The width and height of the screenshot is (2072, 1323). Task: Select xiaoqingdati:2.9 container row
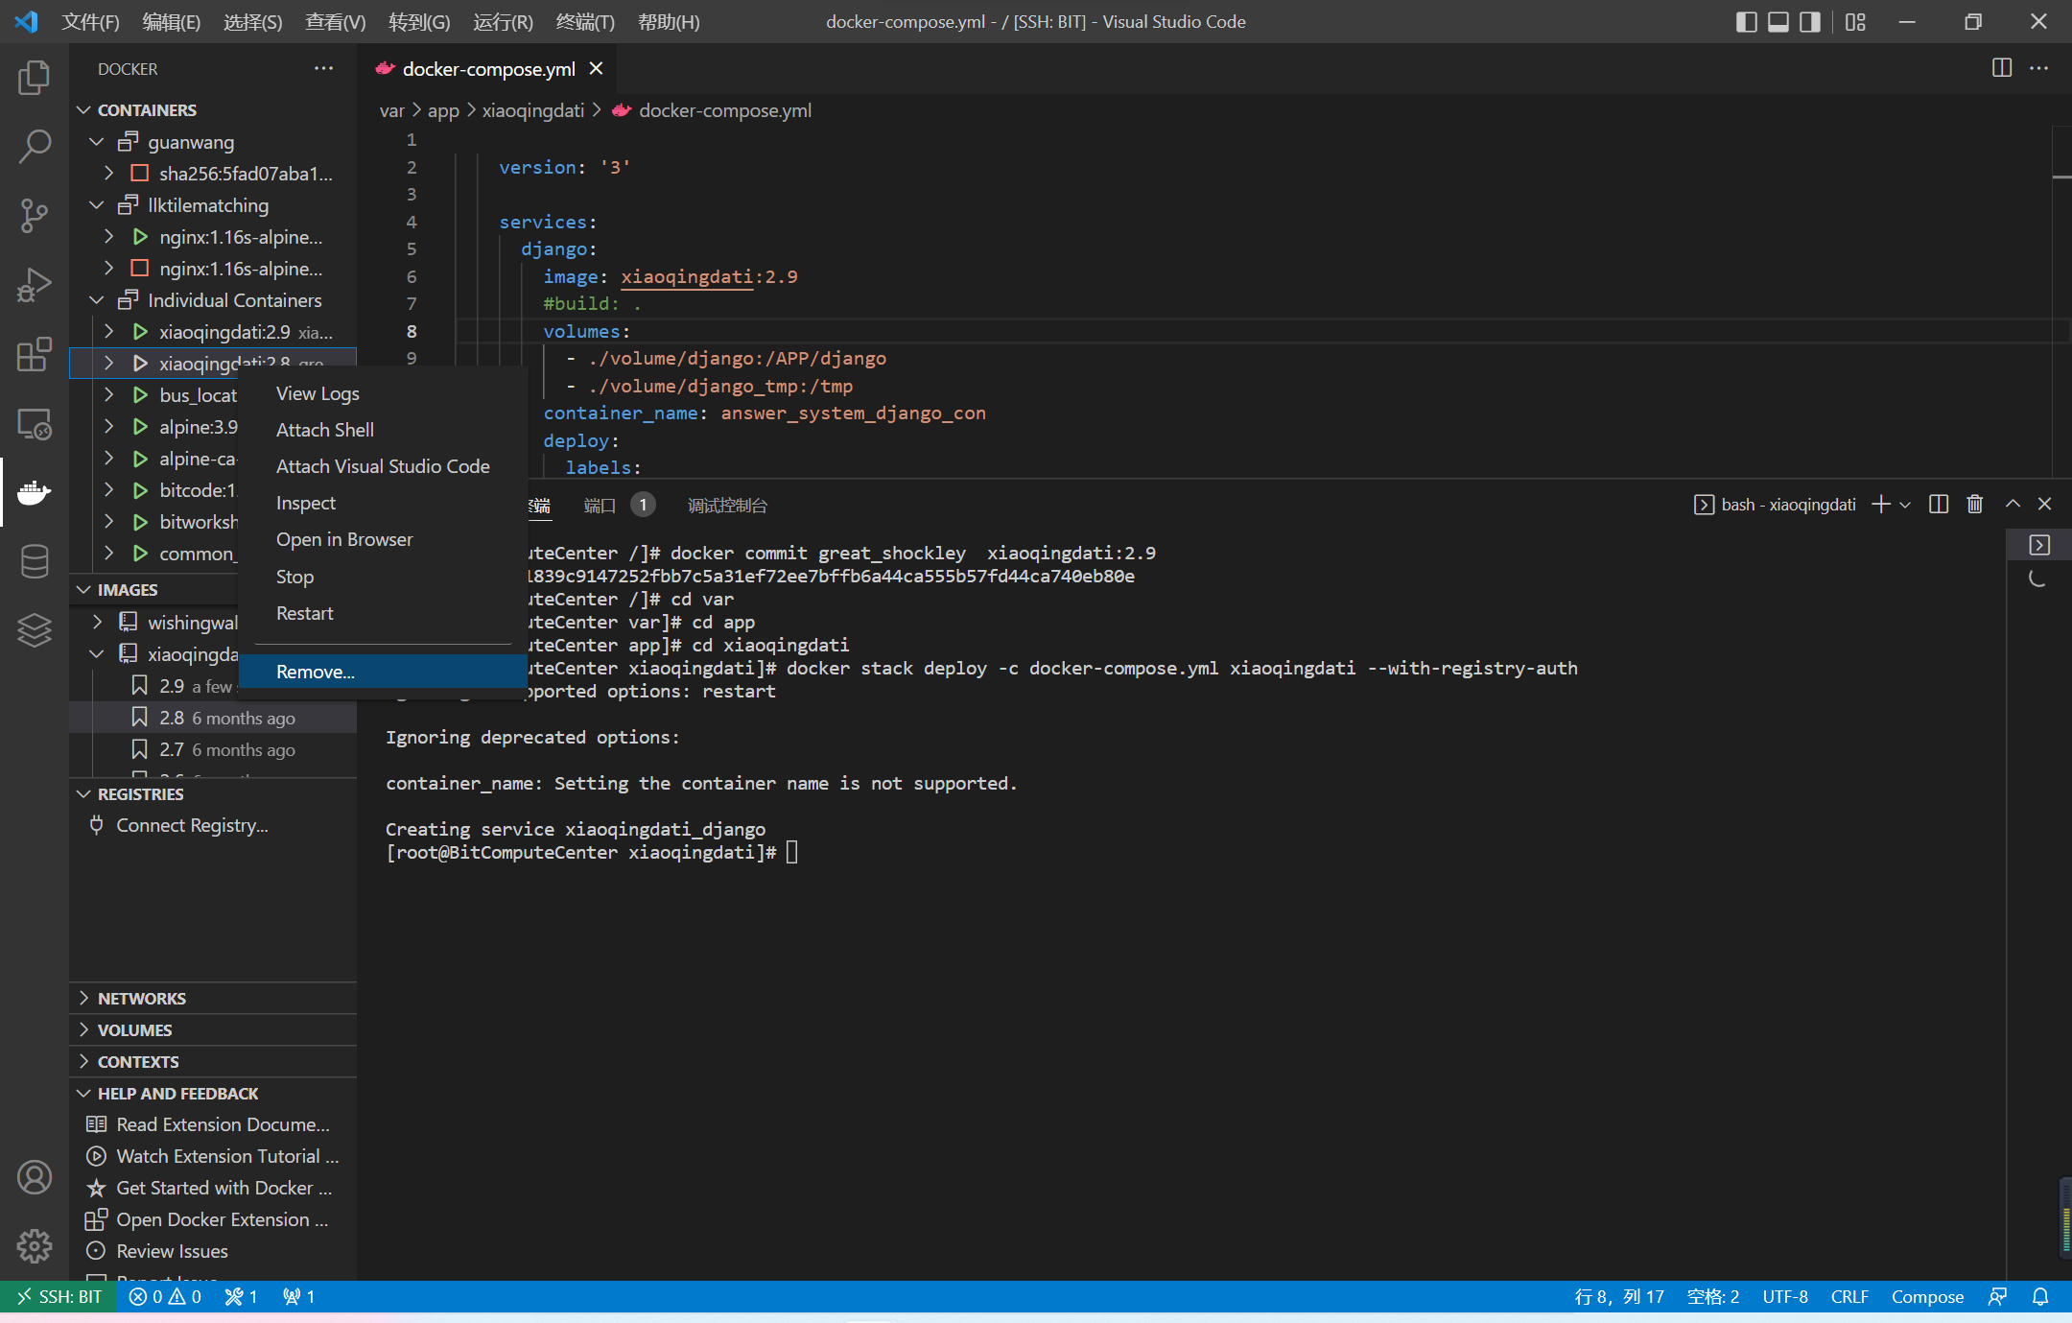click(x=213, y=332)
